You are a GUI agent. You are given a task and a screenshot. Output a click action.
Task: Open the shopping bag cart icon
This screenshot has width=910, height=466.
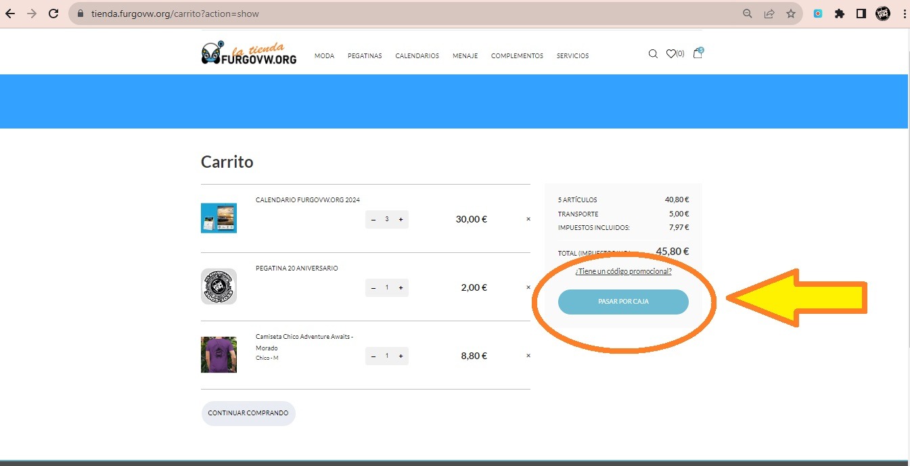tap(698, 53)
